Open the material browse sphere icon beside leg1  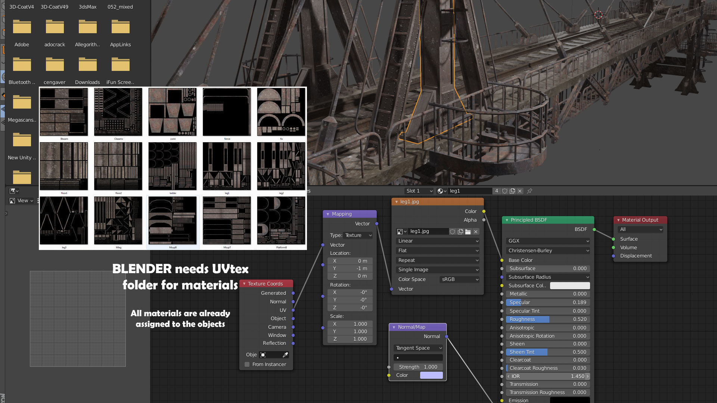(442, 191)
